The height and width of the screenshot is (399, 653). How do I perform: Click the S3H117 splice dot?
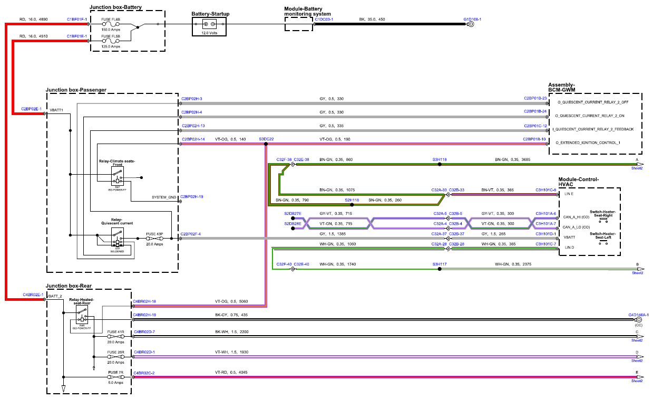click(440, 269)
